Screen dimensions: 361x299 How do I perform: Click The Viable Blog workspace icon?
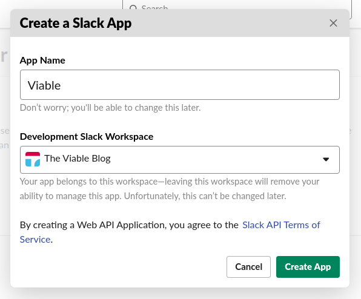tap(33, 159)
